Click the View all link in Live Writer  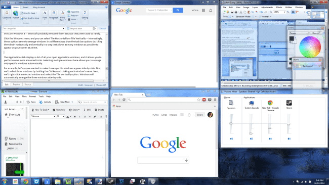[103, 28]
